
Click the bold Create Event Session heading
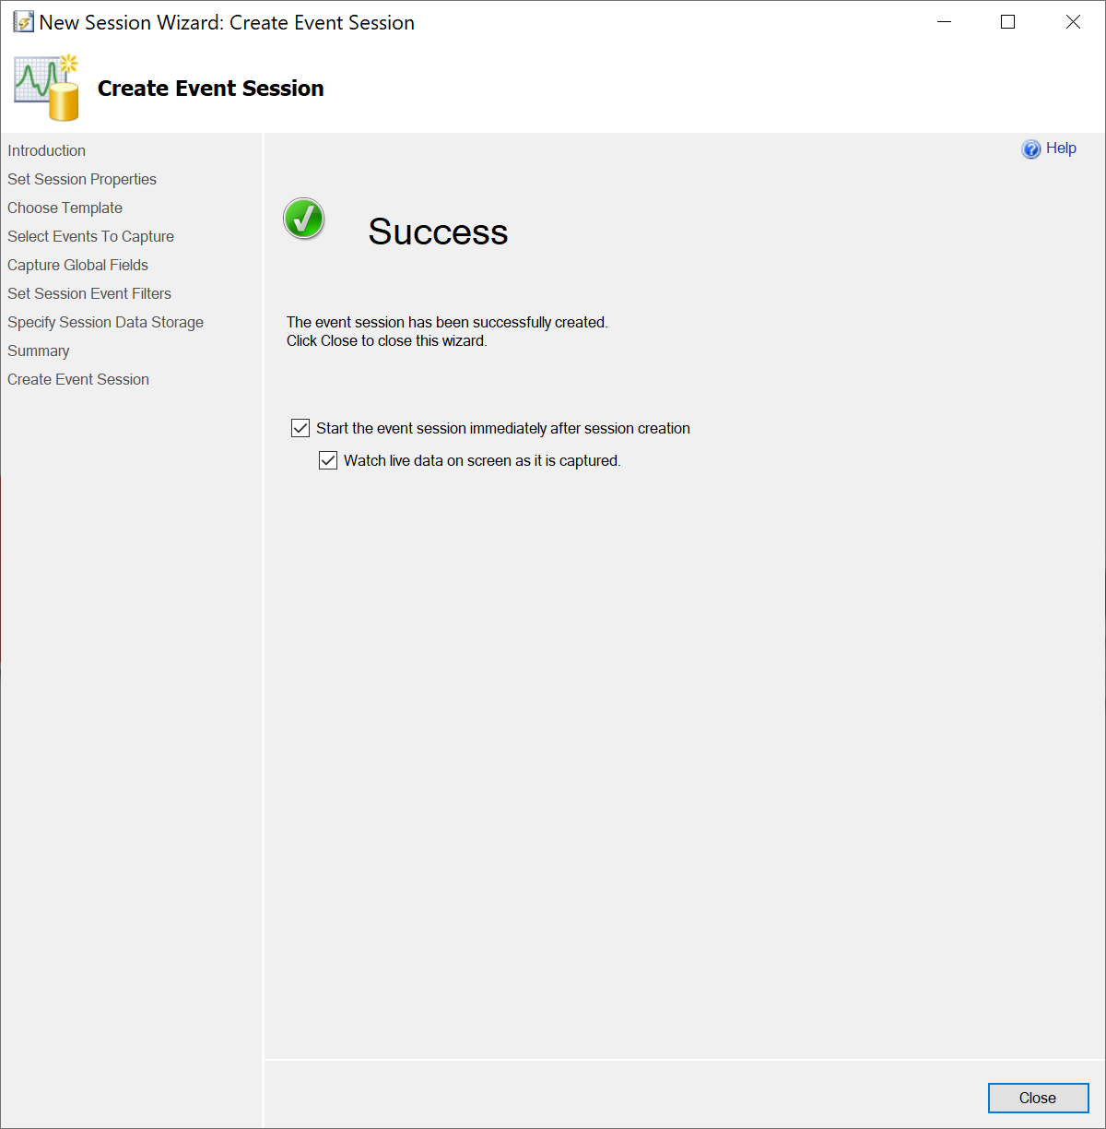[211, 89]
